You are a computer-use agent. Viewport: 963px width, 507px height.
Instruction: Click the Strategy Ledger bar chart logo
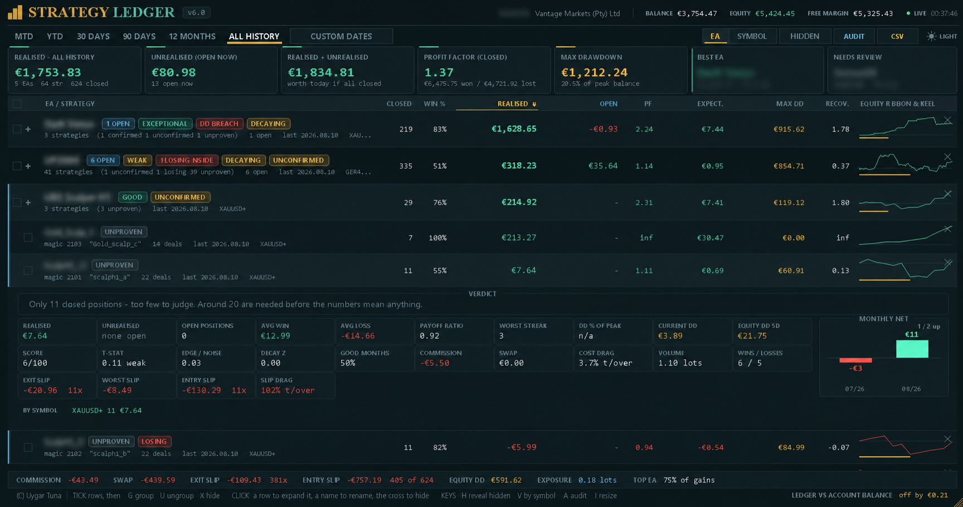point(15,12)
